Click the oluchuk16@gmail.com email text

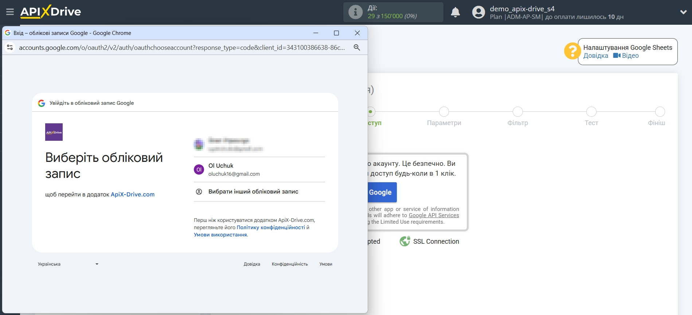pyautogui.click(x=234, y=174)
